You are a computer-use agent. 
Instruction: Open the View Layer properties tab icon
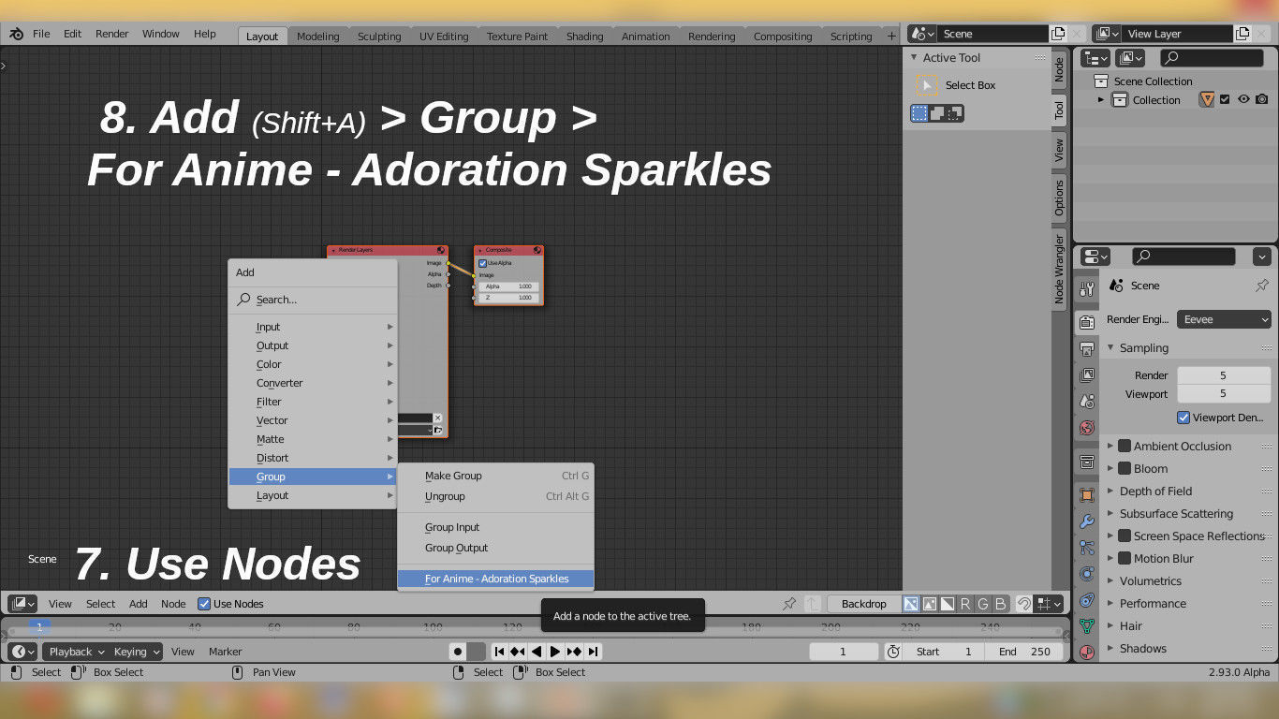[x=1086, y=375]
